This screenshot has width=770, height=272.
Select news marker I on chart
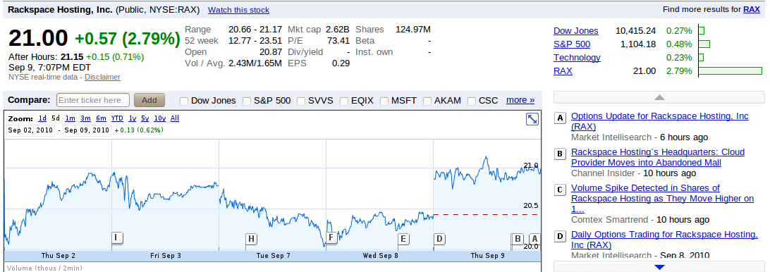point(116,238)
